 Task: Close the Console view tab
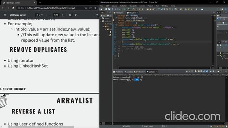tap(157, 72)
